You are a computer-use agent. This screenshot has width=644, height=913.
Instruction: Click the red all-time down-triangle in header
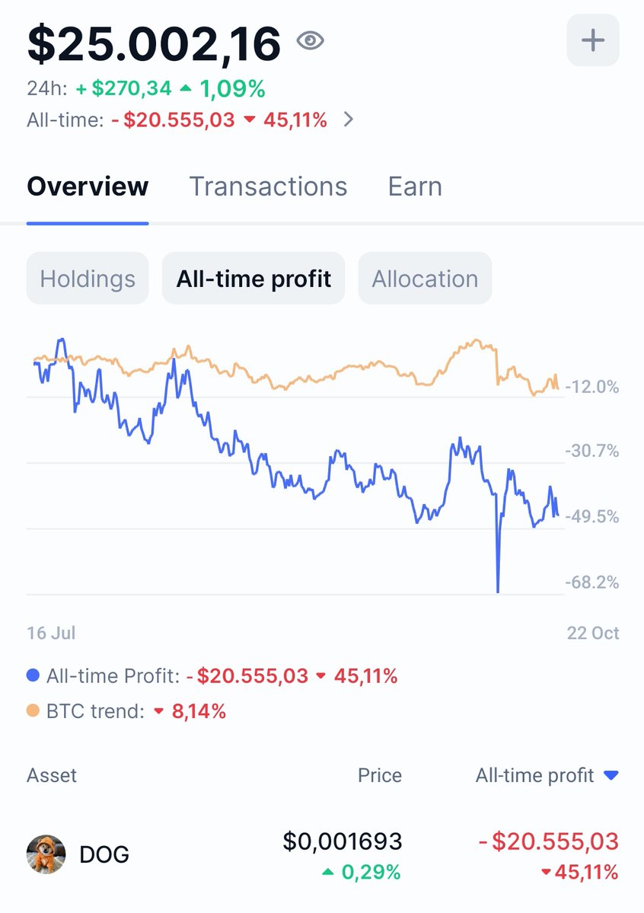[x=249, y=120]
